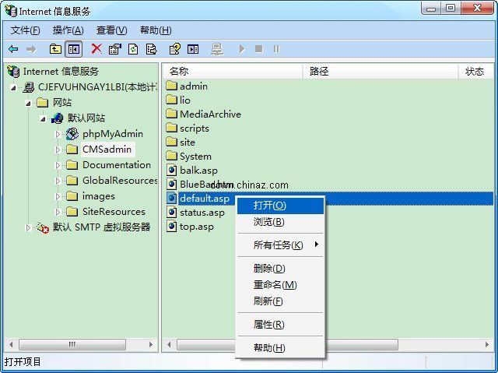
Task: Collapse the local computer node
Action: tap(13, 88)
